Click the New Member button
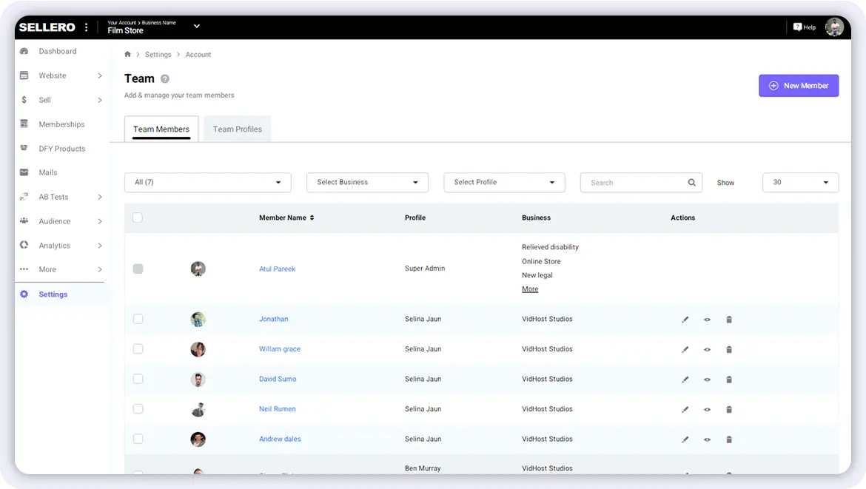 click(x=798, y=86)
